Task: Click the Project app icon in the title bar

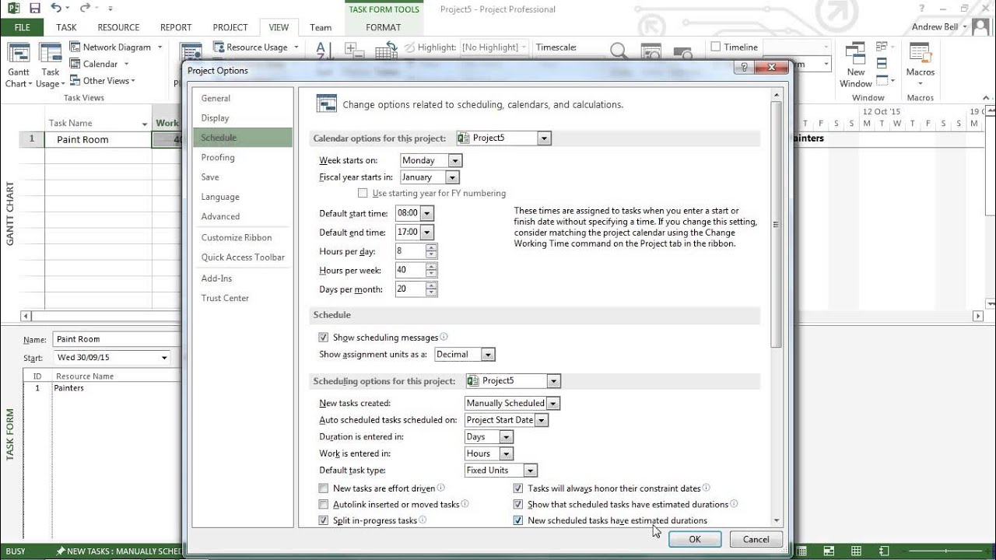Action: tap(12, 9)
